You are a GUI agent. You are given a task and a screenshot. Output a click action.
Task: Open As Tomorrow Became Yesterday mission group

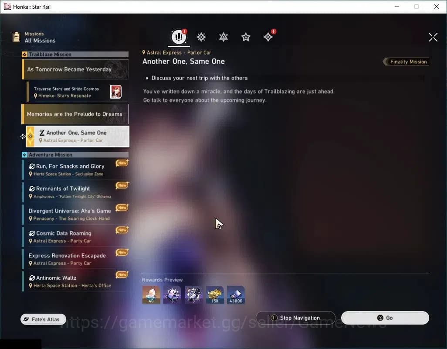[x=75, y=69]
